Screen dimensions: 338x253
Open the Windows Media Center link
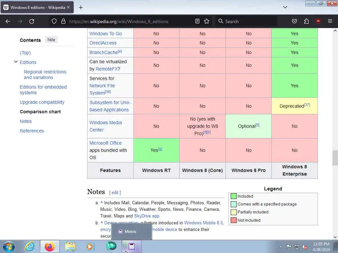tap(106, 126)
